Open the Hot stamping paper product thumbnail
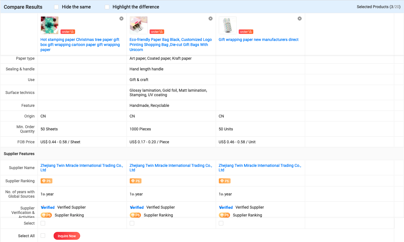 50,25
